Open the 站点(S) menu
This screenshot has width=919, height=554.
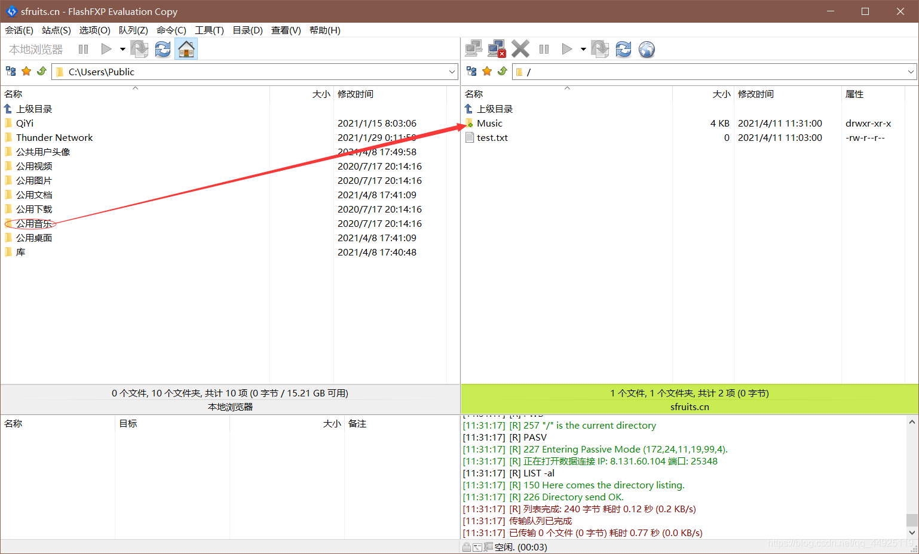click(56, 30)
